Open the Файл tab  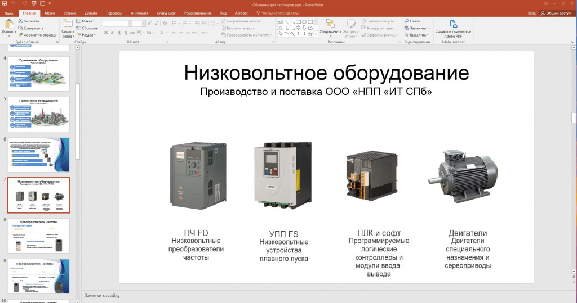click(9, 13)
